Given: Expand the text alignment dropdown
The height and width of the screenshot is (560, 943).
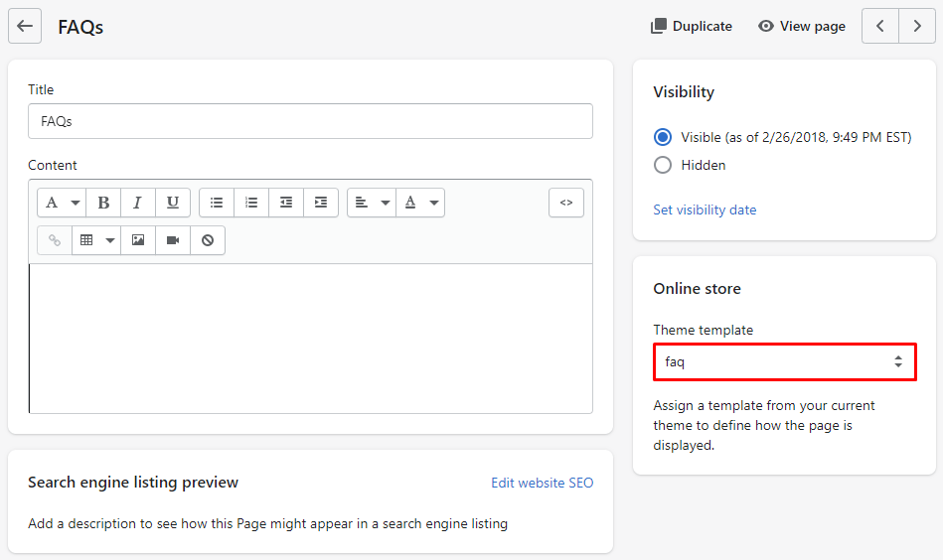Looking at the screenshot, I should point(372,203).
